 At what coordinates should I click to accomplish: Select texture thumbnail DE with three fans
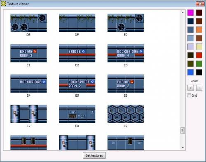[28, 23]
